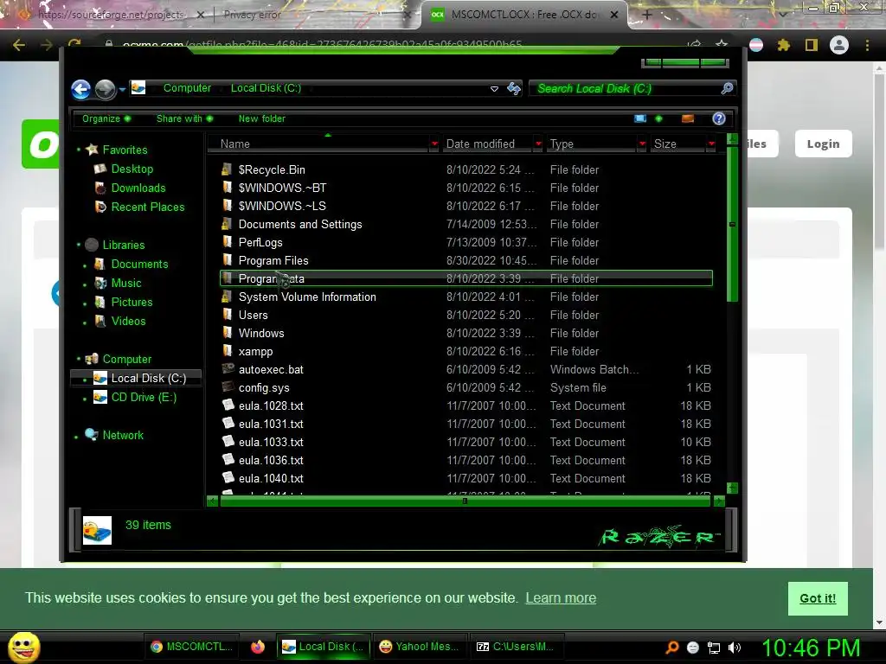Open the Explorer help question mark
The width and height of the screenshot is (886, 664).
coord(719,118)
